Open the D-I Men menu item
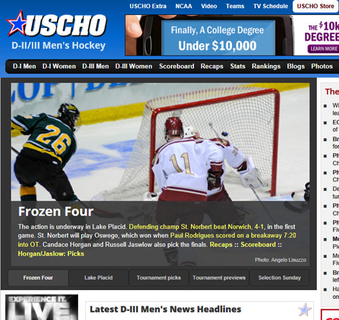Viewport: 339px width, 320px height. (24, 66)
